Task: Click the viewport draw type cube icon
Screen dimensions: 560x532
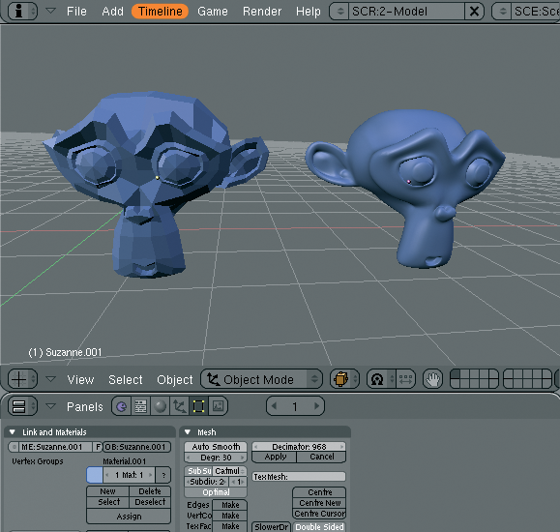Action: pos(340,379)
